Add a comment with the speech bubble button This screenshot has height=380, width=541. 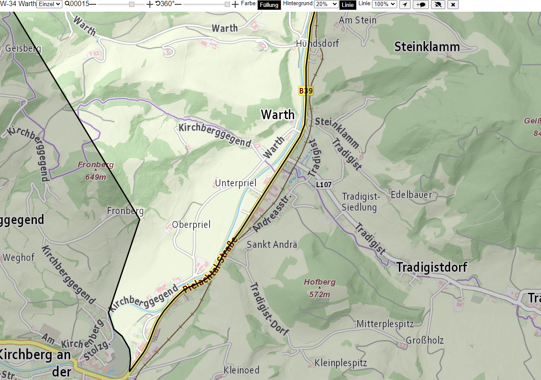click(x=421, y=4)
